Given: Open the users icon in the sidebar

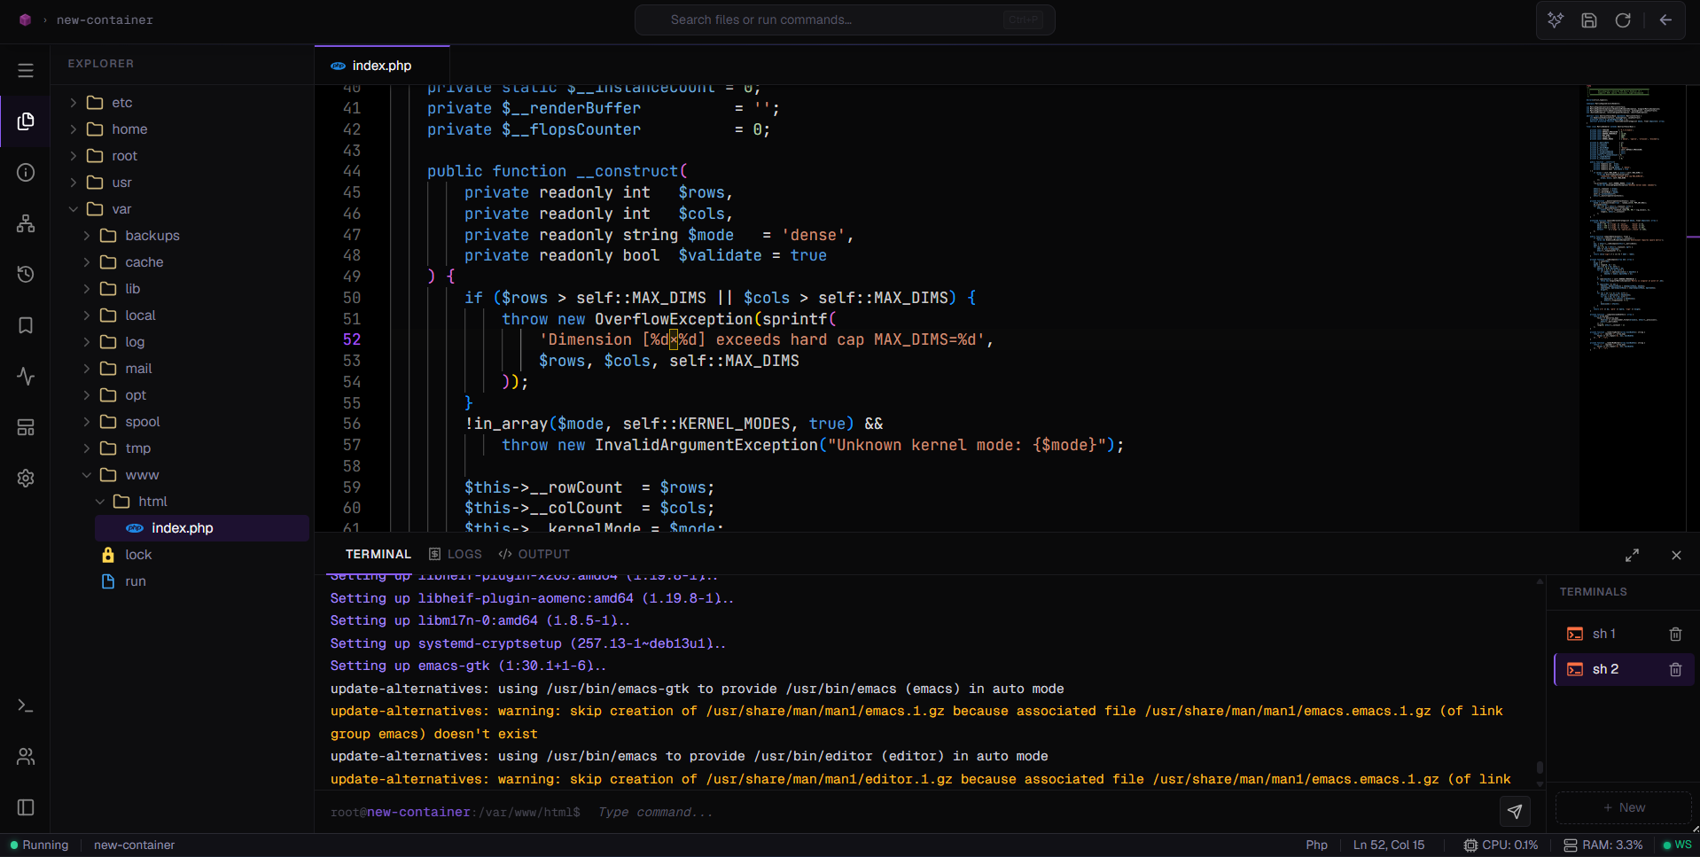Looking at the screenshot, I should click(26, 756).
